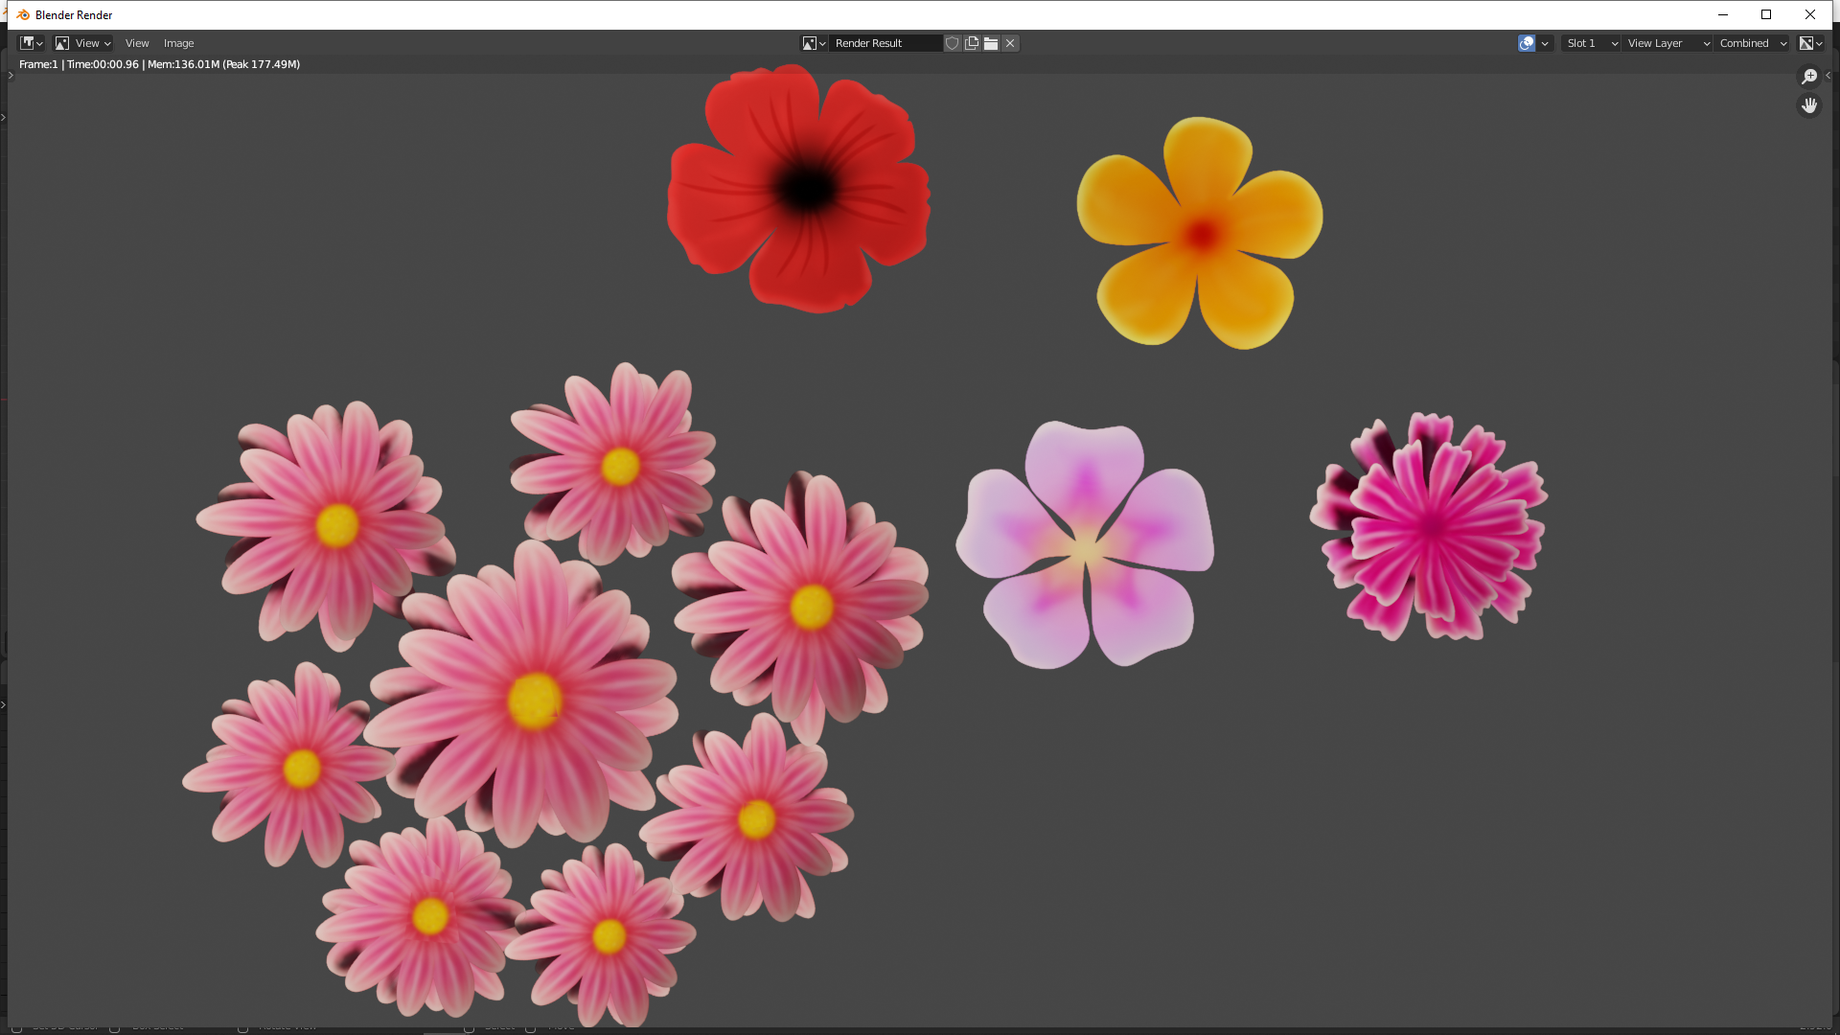Click the red poppy flower in render
1840x1035 pixels.
[x=800, y=189]
